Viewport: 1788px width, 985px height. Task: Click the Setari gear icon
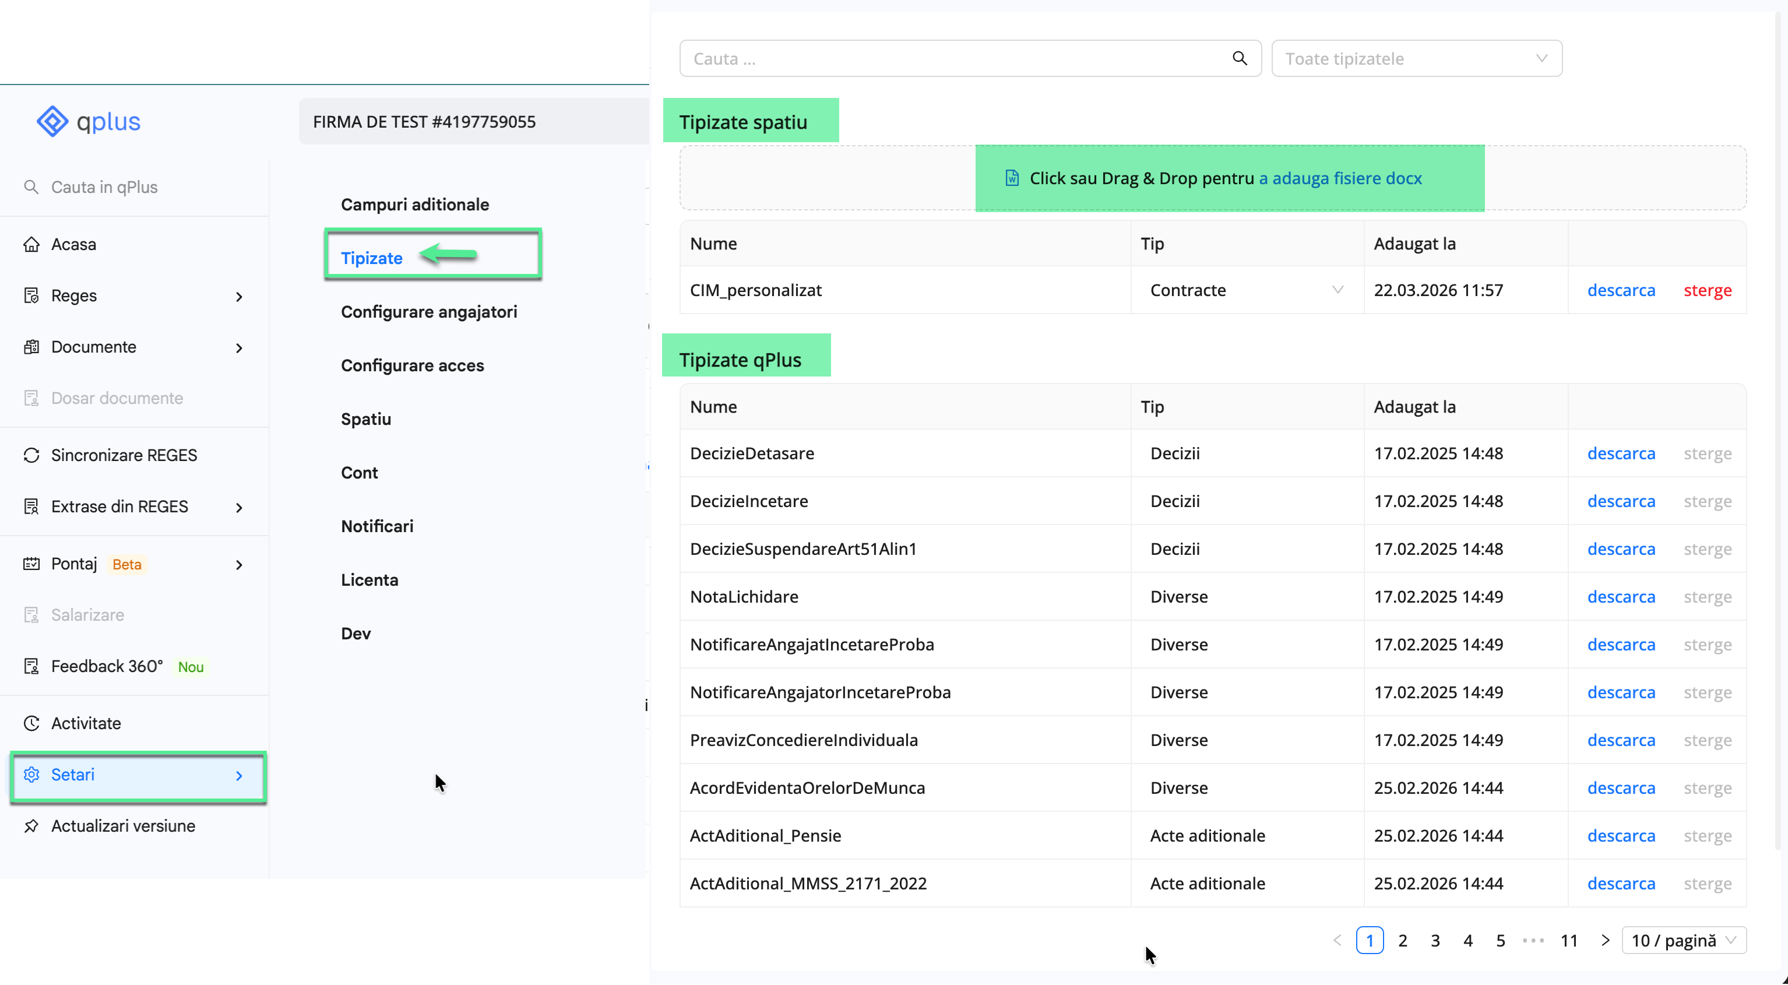coord(31,775)
